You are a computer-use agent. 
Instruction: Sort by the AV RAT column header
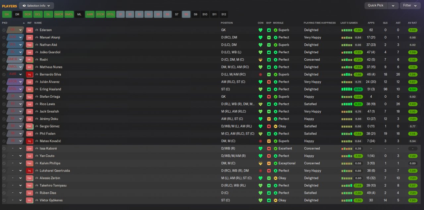point(412,23)
